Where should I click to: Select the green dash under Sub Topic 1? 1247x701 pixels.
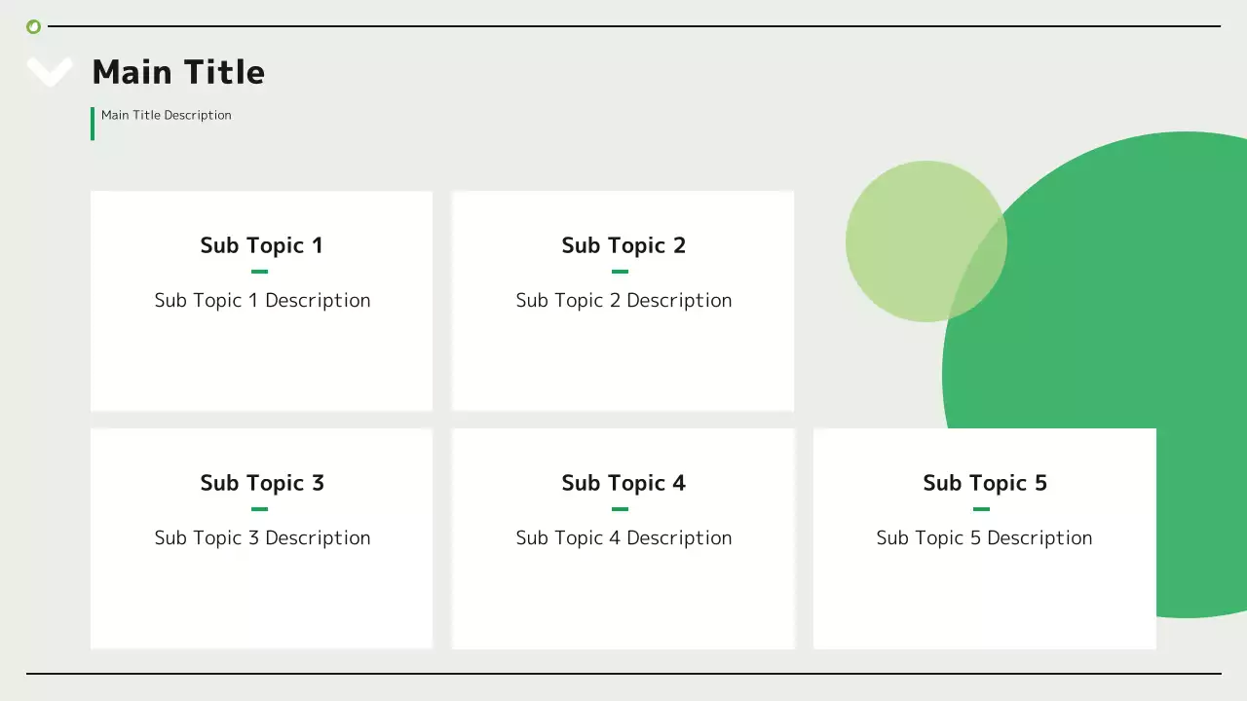pyautogui.click(x=259, y=272)
